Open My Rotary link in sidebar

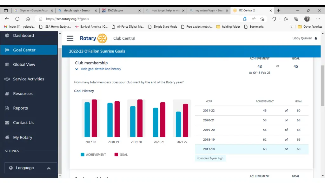pyautogui.click(x=23, y=138)
